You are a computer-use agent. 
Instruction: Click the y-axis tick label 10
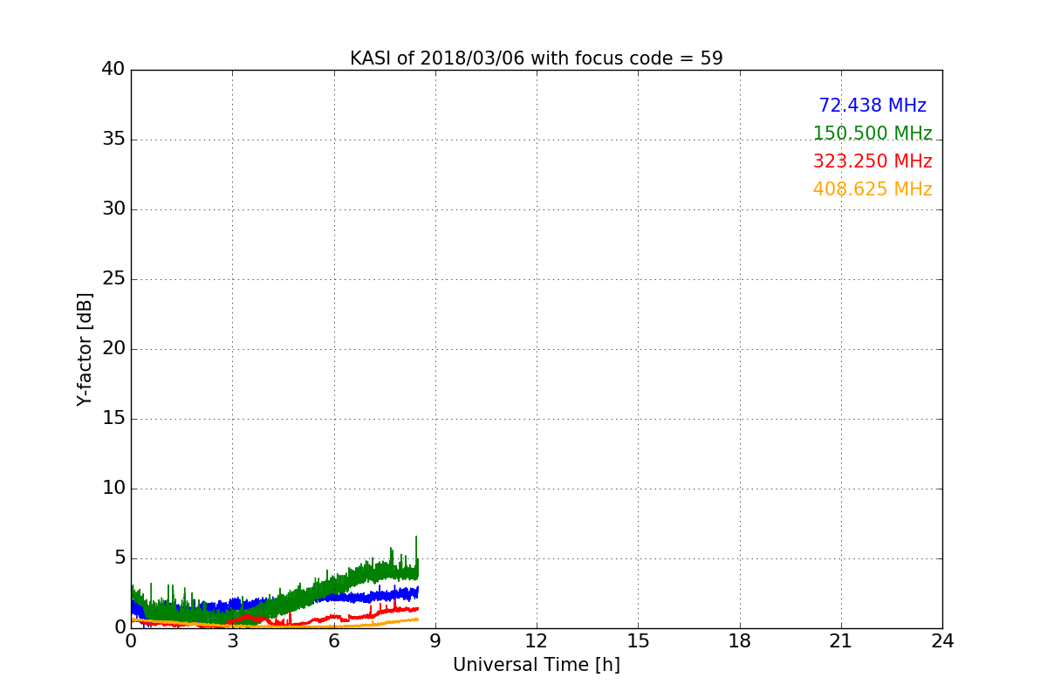pos(113,489)
